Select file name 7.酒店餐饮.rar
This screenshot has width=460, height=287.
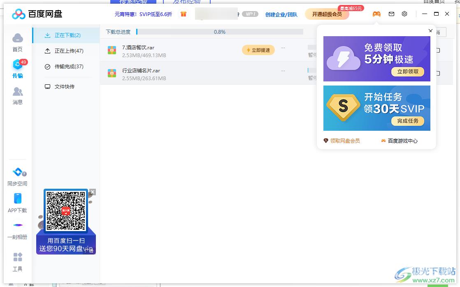(x=138, y=48)
